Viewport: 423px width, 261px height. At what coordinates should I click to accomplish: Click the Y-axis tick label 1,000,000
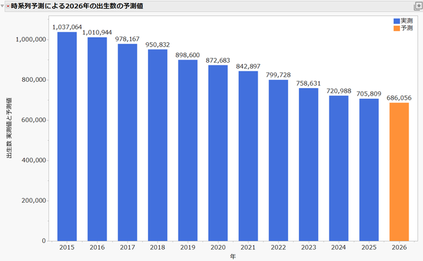pos(31,40)
